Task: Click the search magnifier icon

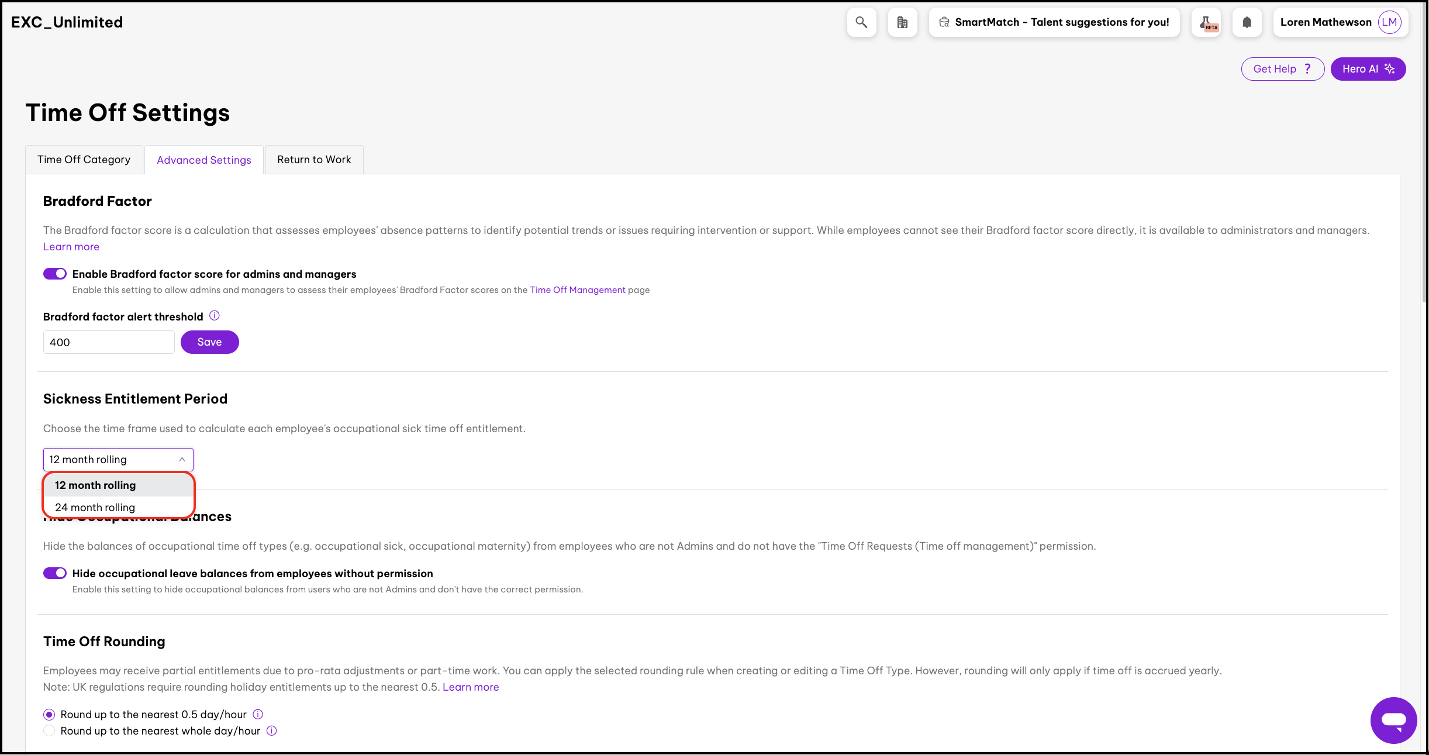Action: click(x=861, y=22)
